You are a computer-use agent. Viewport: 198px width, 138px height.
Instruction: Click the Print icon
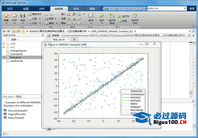(x=30, y=23)
